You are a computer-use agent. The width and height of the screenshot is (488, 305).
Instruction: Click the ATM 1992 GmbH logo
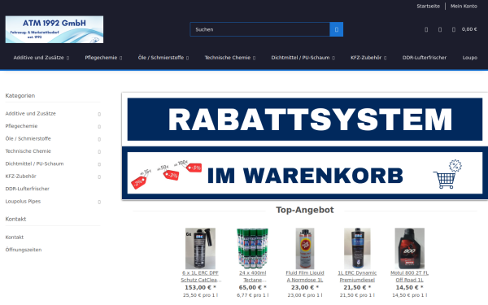pos(54,29)
